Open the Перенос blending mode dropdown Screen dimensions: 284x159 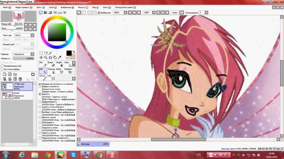coord(32,54)
